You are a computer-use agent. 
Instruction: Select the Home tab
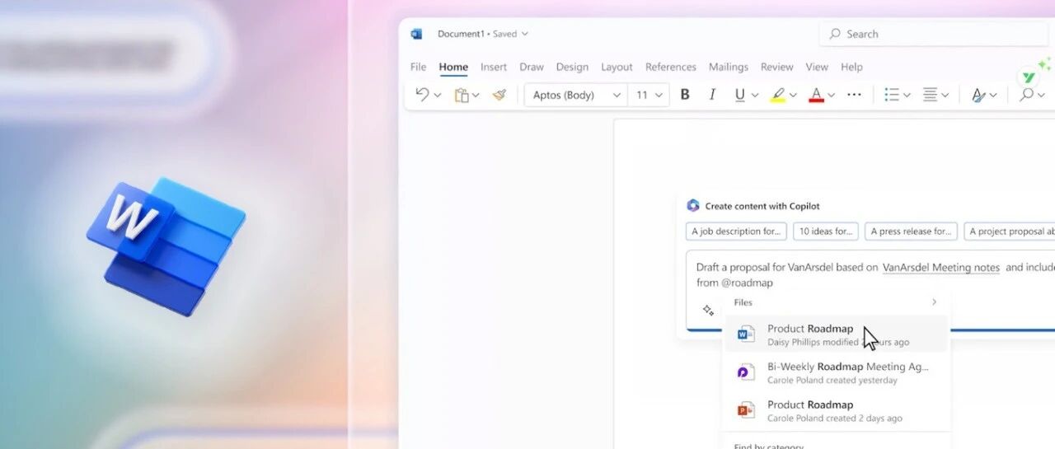click(x=453, y=67)
